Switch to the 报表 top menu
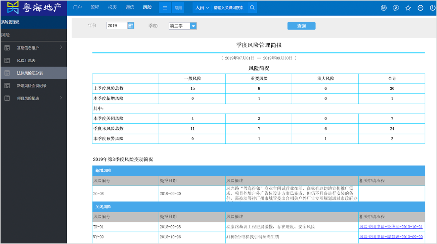 (x=112, y=7)
